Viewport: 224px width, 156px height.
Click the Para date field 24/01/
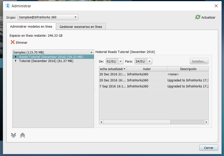pos(141,61)
